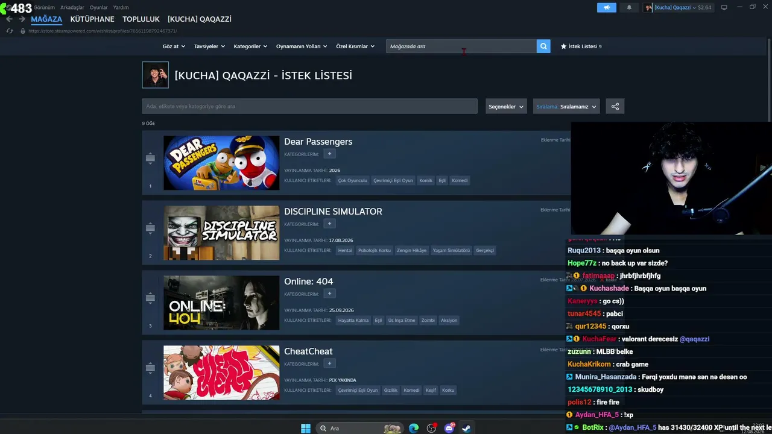Open the Özel Kısımlar dropdown
This screenshot has width=772, height=434.
click(x=355, y=46)
